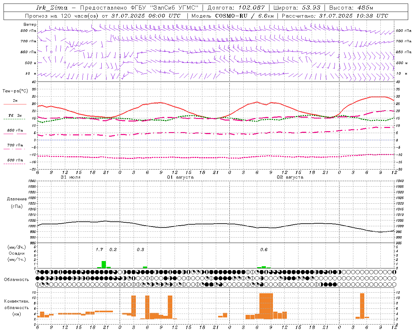Click the 0.3 precipitation amount value
413x330 pixels.
pos(140,249)
